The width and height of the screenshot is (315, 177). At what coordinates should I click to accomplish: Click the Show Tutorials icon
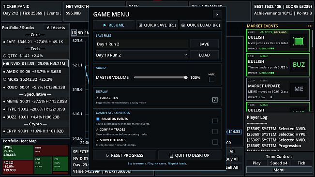97,140
